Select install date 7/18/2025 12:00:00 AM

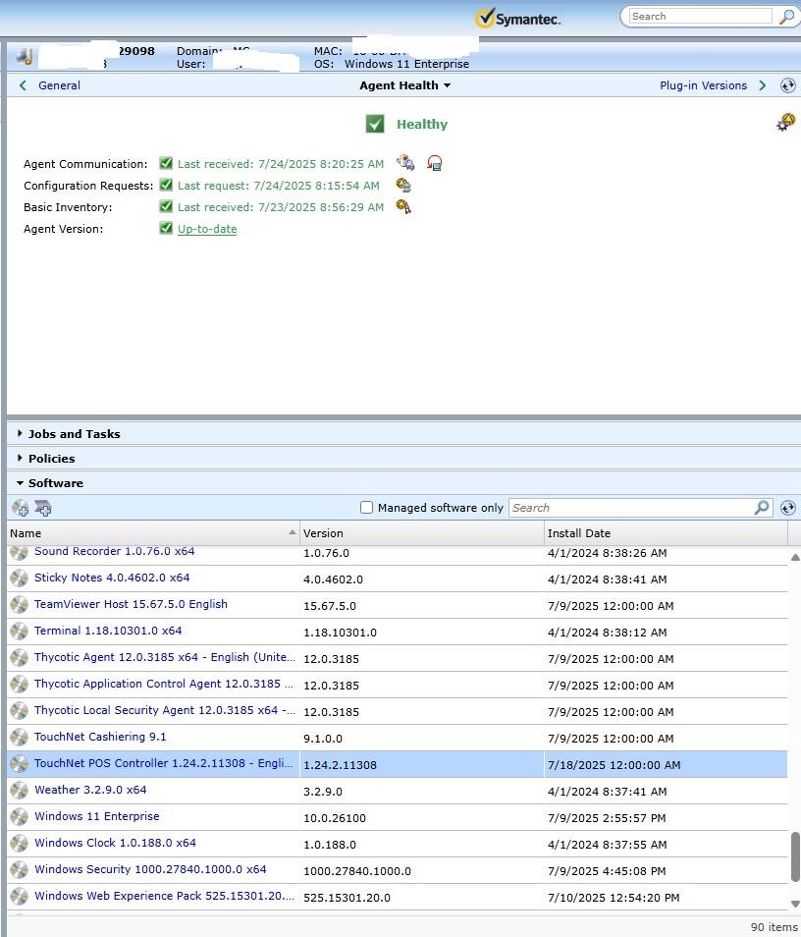(614, 765)
